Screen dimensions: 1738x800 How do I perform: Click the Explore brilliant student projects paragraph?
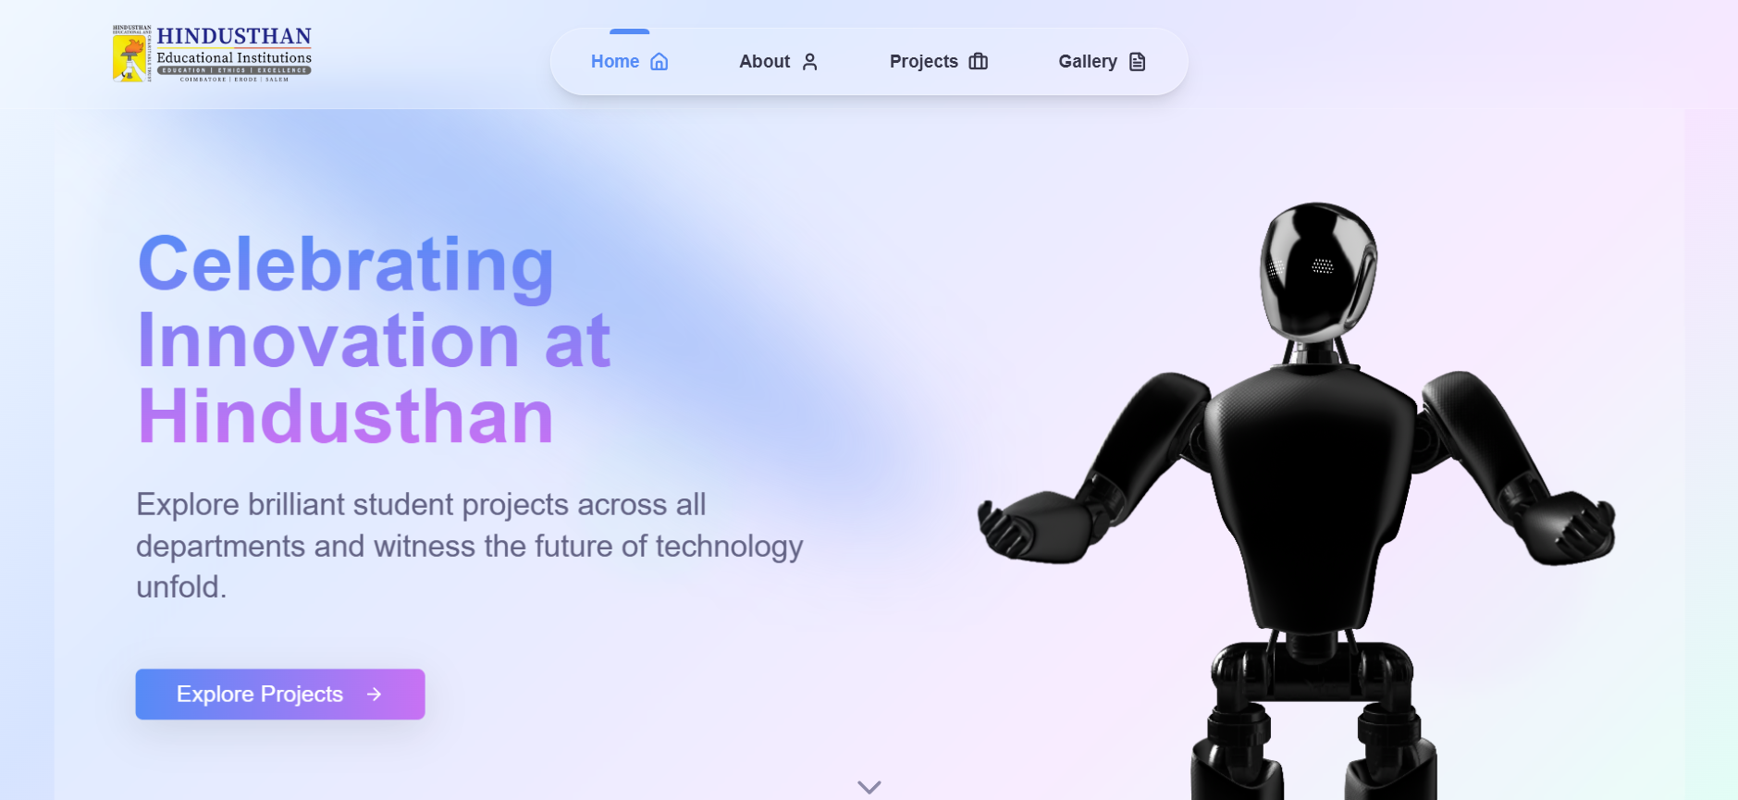point(470,546)
